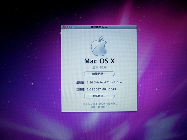Click the gray zoom button in title bar
The height and width of the screenshot is (140, 187).
(x=73, y=27)
